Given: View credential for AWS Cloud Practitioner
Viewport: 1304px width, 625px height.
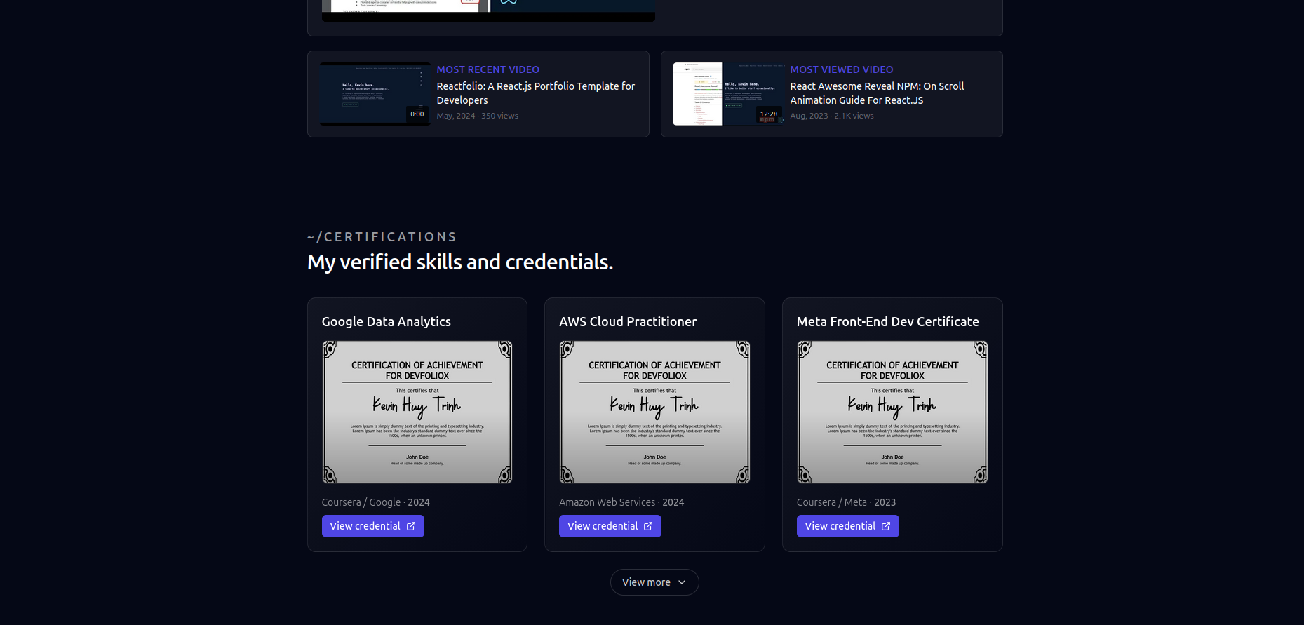Looking at the screenshot, I should [x=610, y=526].
